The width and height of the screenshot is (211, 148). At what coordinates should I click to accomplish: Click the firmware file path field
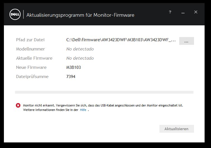(x=121, y=40)
